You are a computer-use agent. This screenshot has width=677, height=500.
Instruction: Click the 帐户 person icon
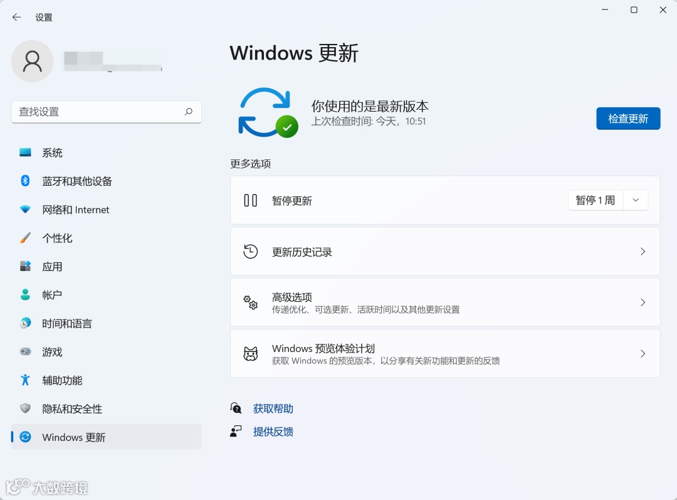(x=26, y=295)
